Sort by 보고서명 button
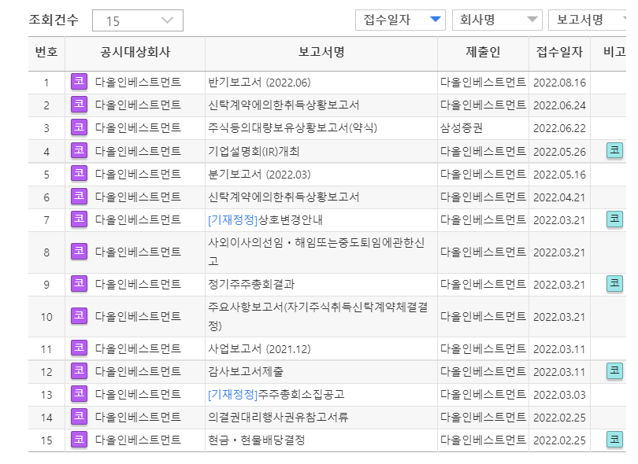 (587, 20)
